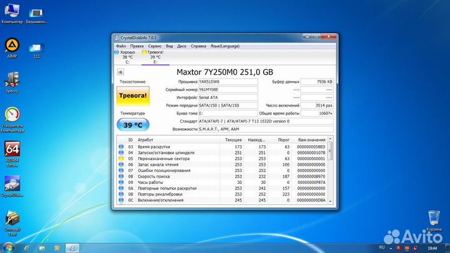This screenshot has width=450, height=253.
Task: Click the RU language indicator
Action: pos(382,247)
